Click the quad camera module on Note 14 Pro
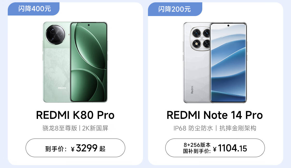This screenshot has height=168, width=291. coord(200,39)
